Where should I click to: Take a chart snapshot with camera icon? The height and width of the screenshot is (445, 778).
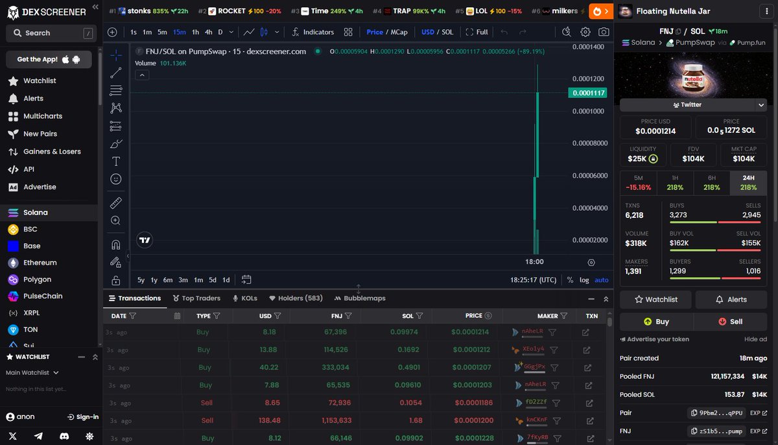[x=604, y=32]
